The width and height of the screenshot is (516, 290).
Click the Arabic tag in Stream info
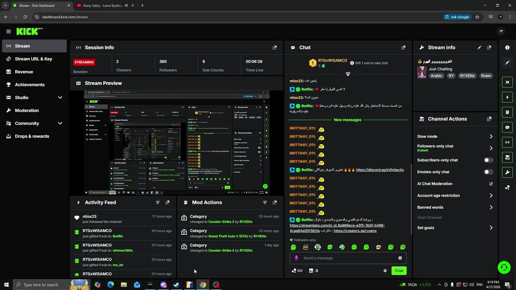tap(436, 76)
